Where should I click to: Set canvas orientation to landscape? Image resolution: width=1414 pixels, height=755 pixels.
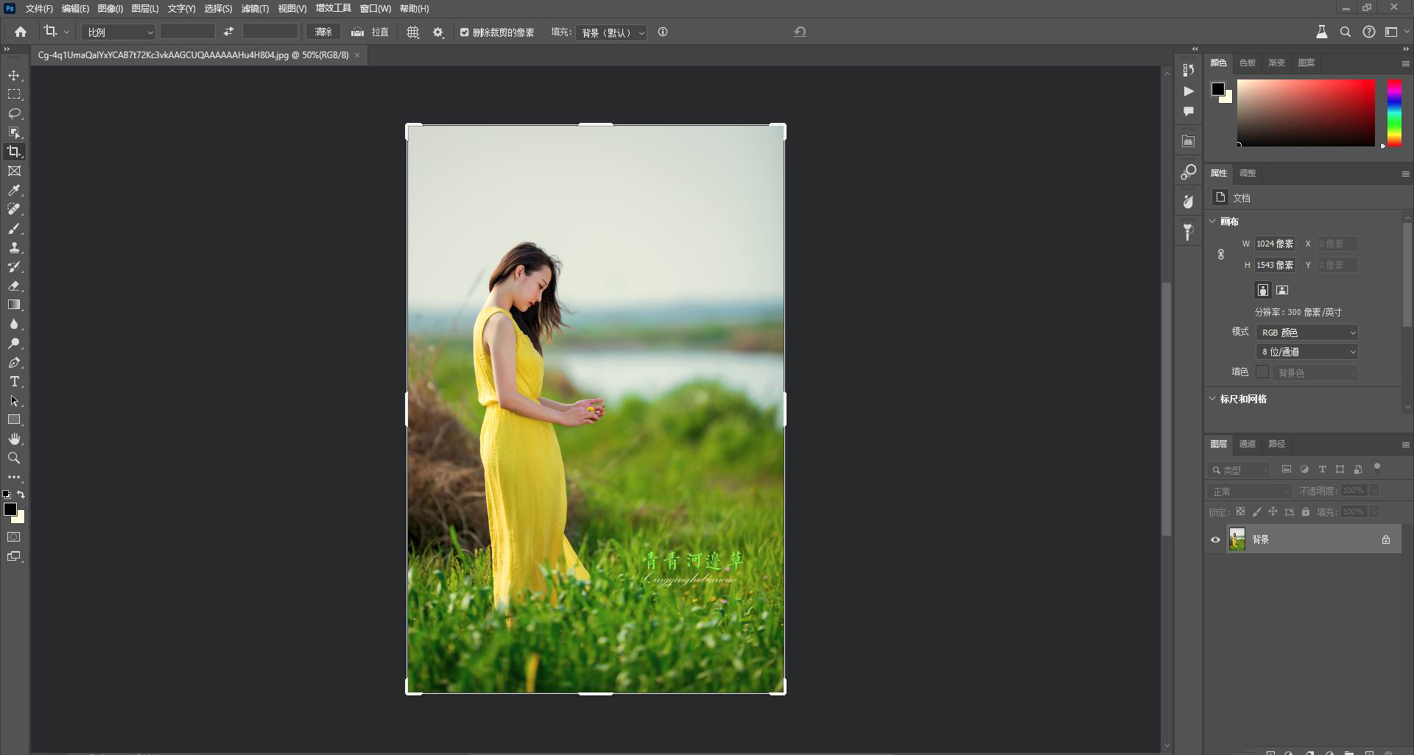click(x=1282, y=290)
